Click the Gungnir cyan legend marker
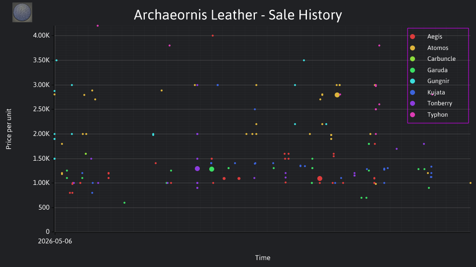 (412, 81)
